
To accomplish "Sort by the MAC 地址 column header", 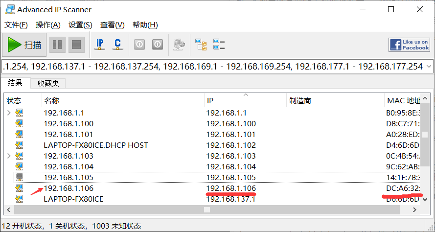I will (403, 100).
